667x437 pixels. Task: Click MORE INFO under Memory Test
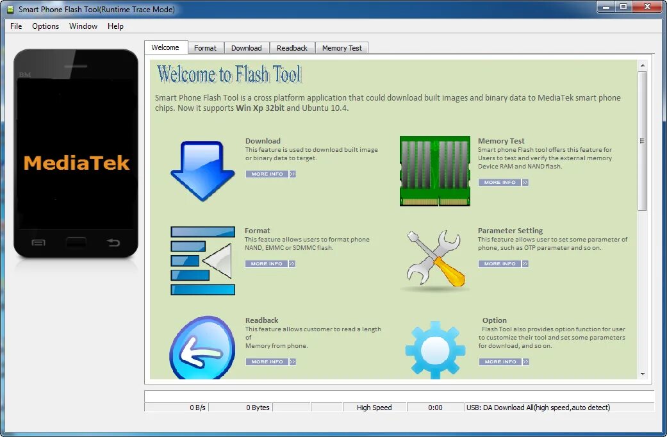tap(500, 183)
